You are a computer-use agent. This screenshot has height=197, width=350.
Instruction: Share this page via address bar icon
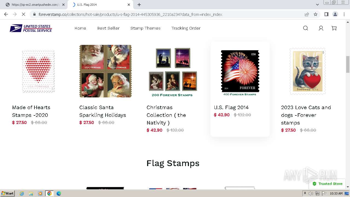(x=307, y=14)
